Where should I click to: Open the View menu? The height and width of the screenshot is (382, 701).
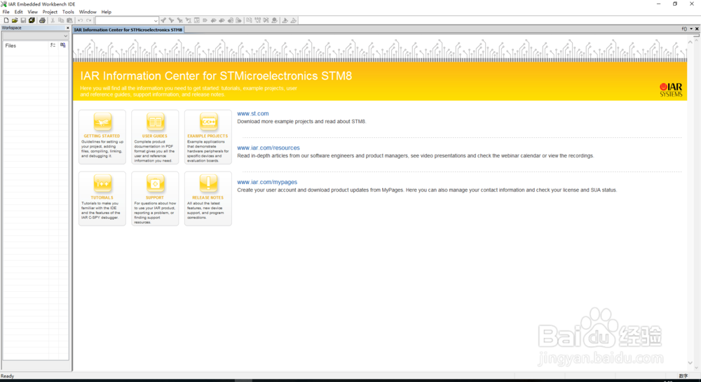[x=33, y=12]
